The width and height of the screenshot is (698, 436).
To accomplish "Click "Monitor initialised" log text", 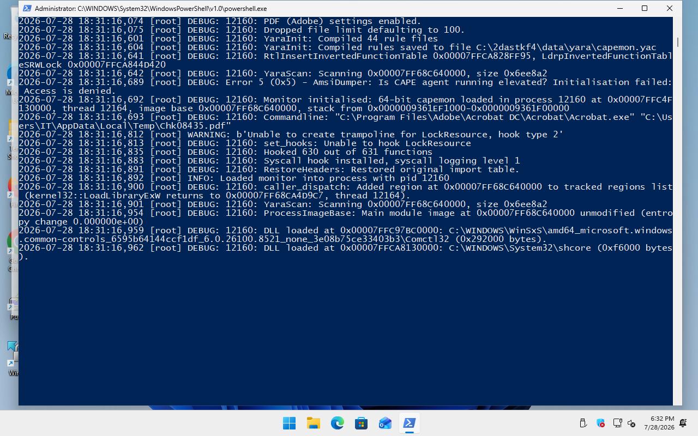I will 315,100.
